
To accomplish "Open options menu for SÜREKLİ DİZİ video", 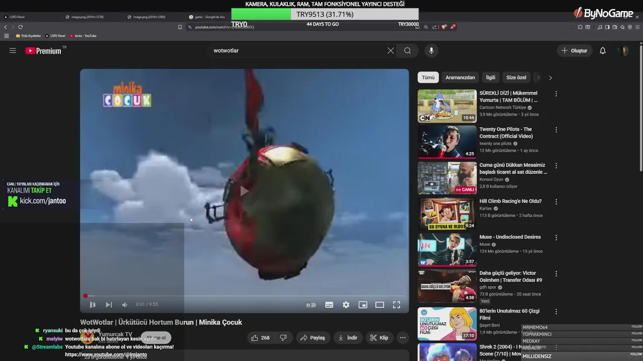I will [556, 94].
